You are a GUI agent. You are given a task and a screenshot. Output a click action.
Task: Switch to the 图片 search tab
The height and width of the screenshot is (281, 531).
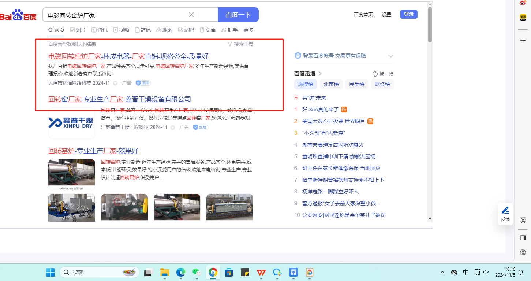[x=78, y=30]
